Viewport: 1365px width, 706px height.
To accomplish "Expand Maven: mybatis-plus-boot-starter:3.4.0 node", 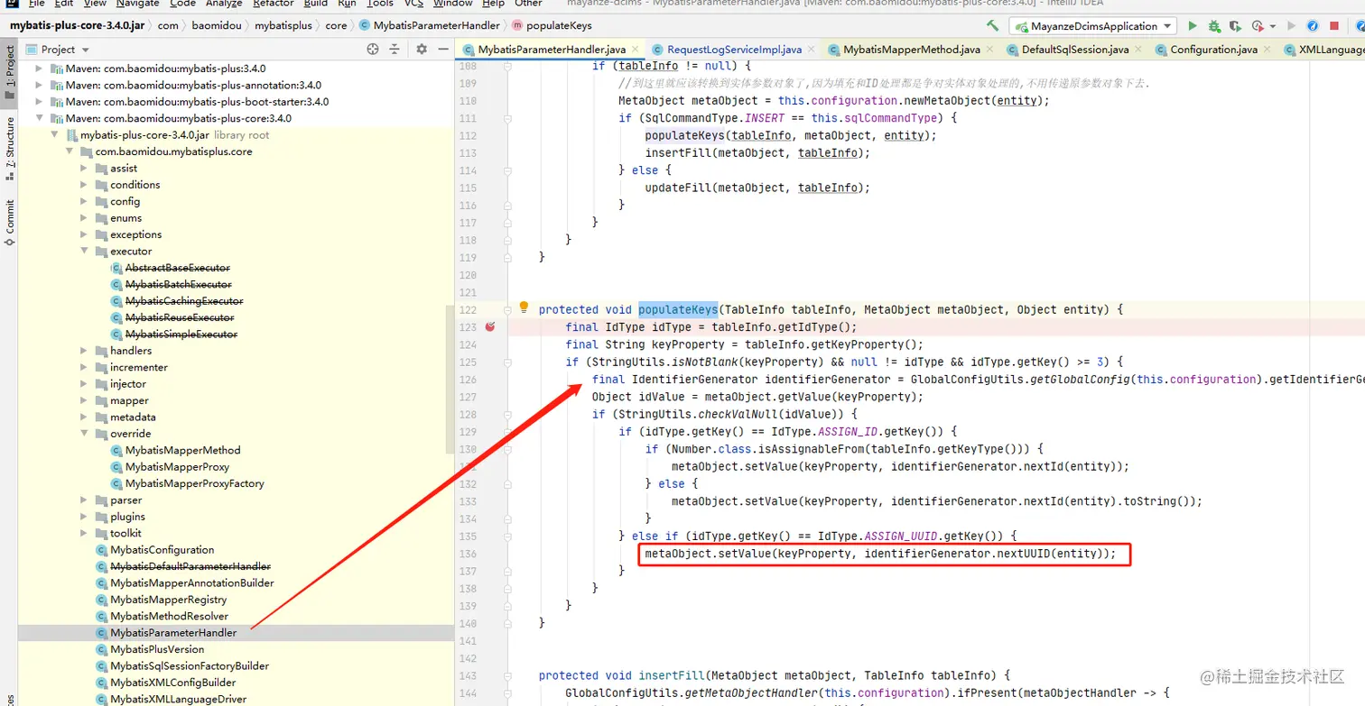I will click(x=39, y=102).
